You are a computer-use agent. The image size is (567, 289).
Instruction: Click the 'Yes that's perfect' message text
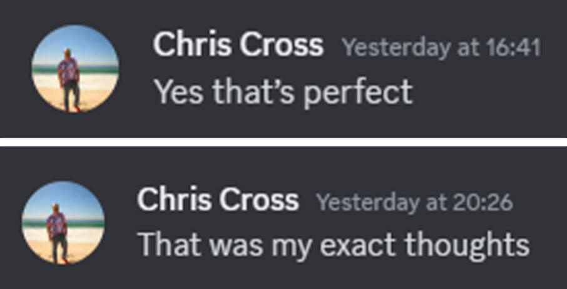(283, 92)
